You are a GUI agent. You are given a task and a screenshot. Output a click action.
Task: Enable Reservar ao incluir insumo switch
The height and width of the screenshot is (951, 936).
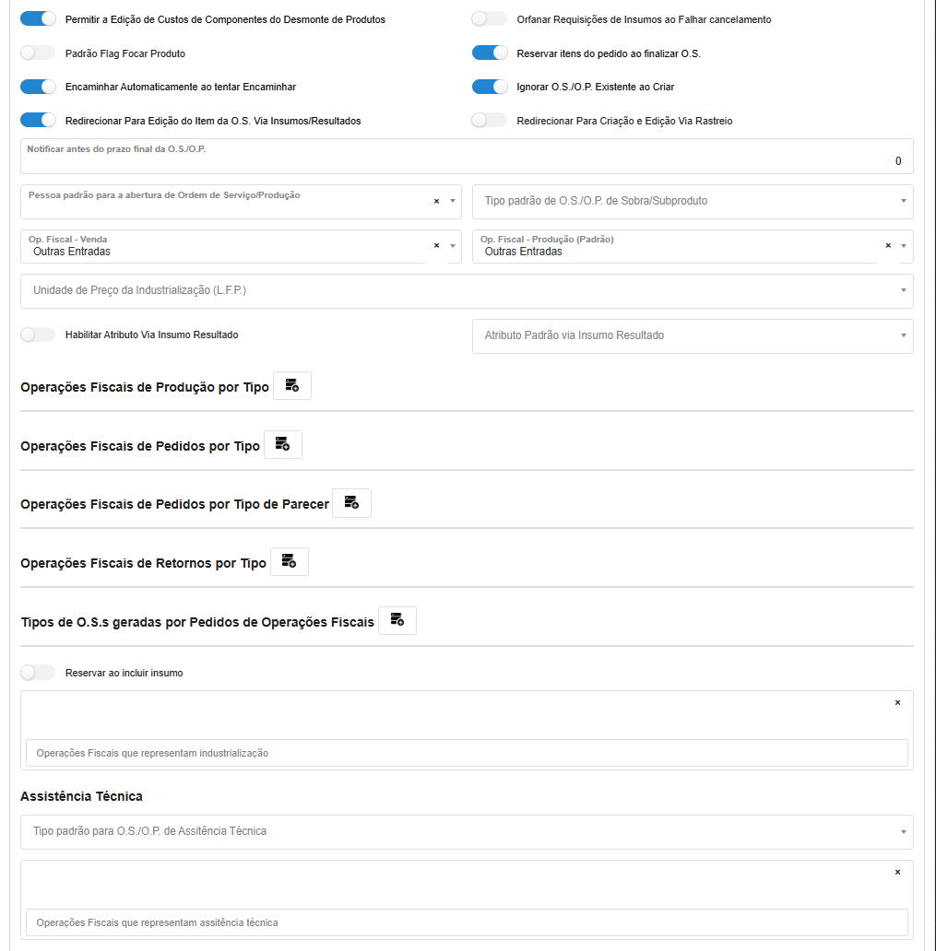38,673
